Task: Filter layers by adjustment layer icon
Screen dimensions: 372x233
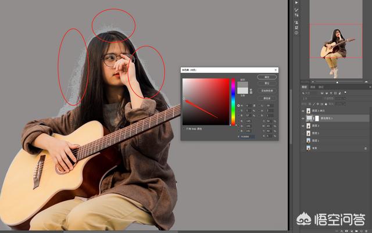Action: click(327, 93)
